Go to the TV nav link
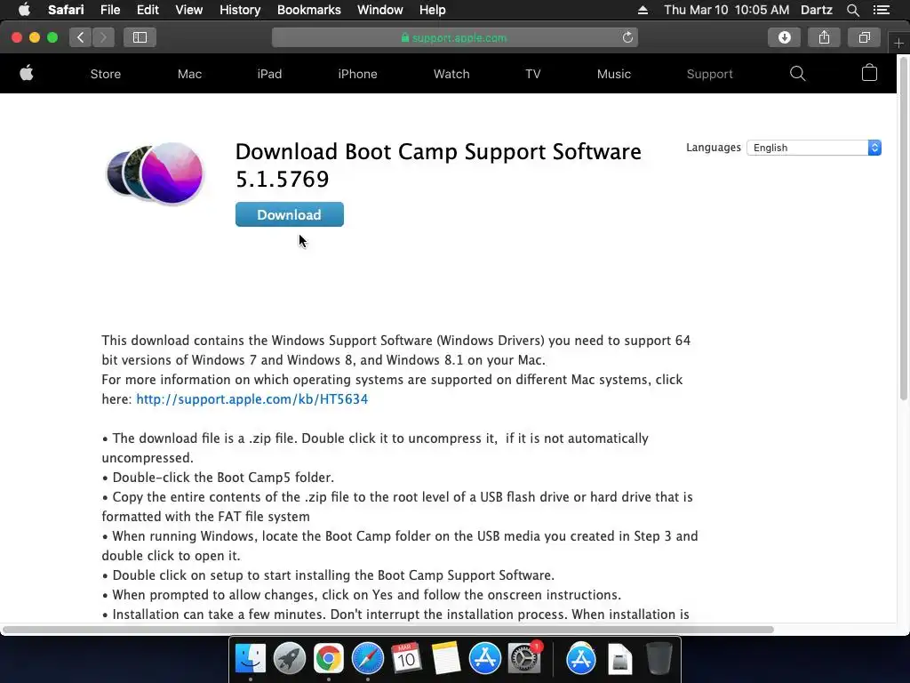This screenshot has height=683, width=910. tap(533, 74)
